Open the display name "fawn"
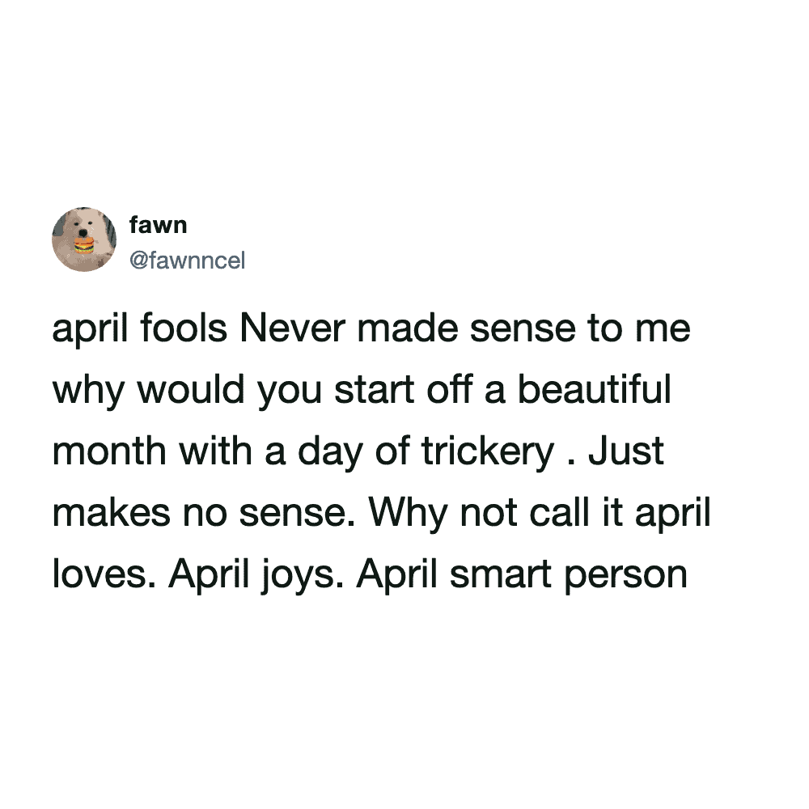This screenshot has height=809, width=809. pos(158,225)
